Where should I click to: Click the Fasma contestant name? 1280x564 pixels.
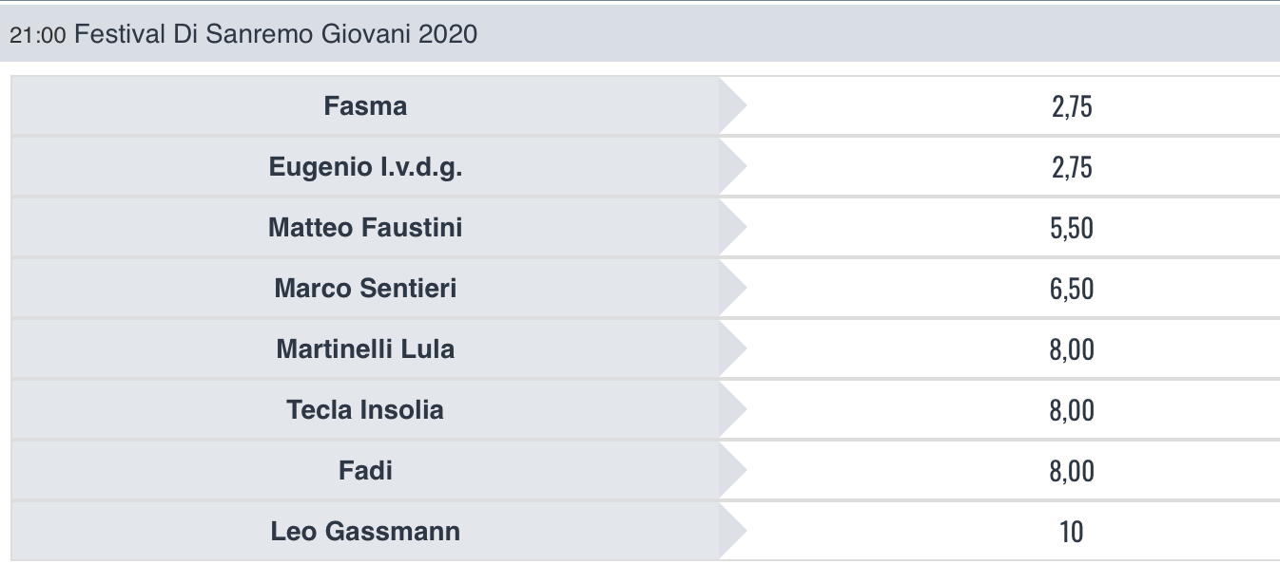tap(365, 106)
